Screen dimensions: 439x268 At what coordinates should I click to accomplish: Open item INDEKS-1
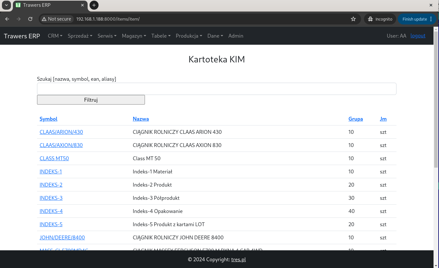pyautogui.click(x=51, y=171)
